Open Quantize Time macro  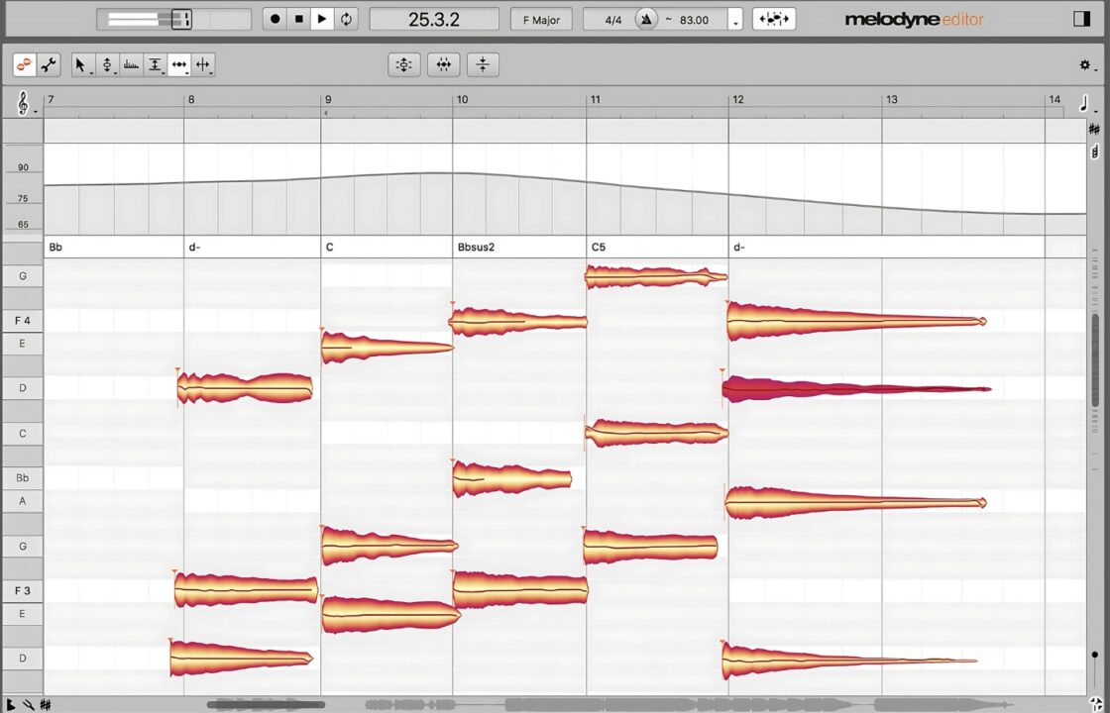pyautogui.click(x=444, y=65)
